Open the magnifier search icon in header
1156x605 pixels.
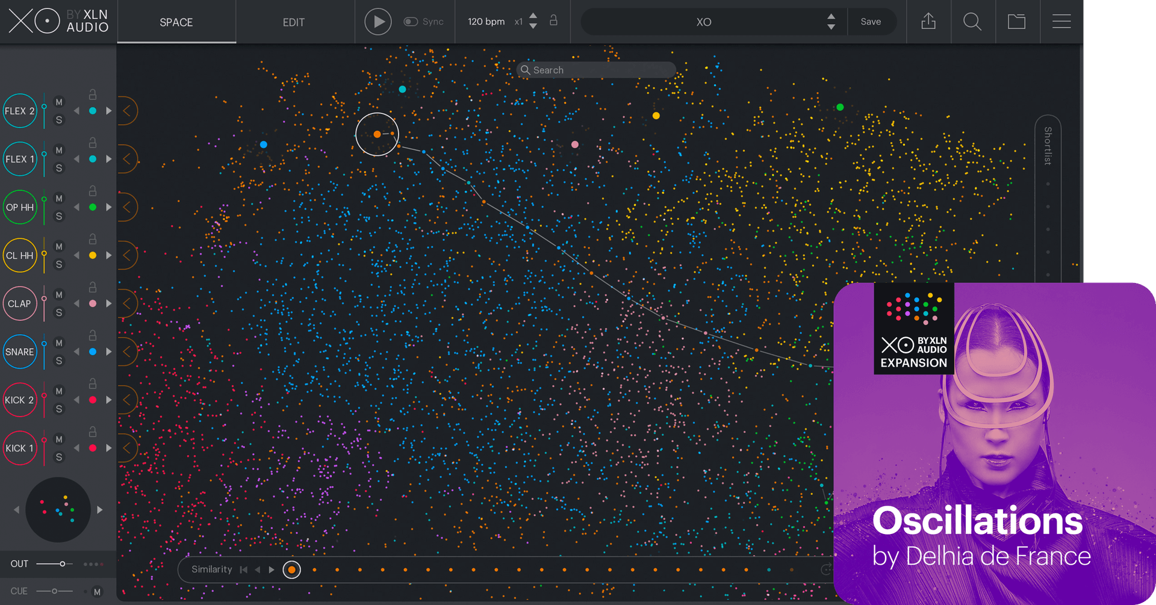point(972,22)
